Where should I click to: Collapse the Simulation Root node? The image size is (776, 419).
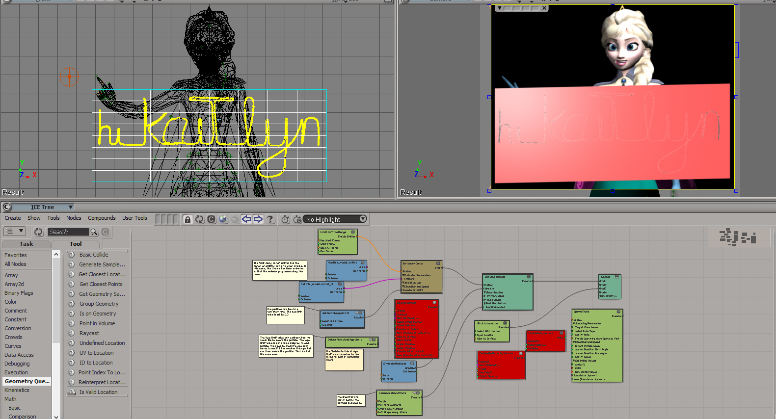(529, 277)
